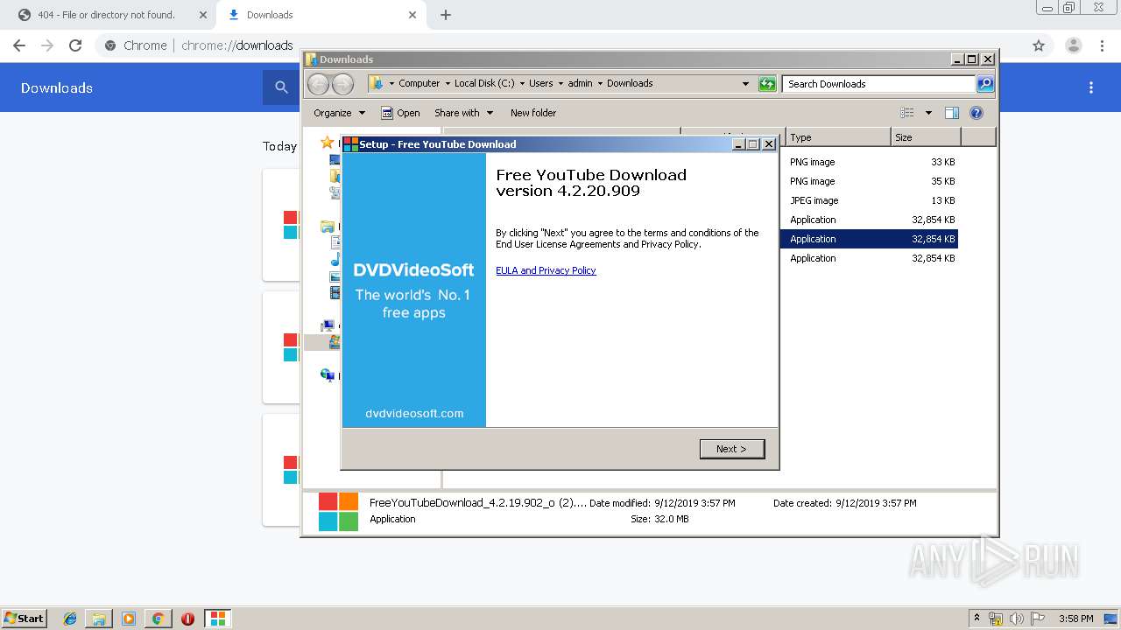Toggle the Explorer preview pane
The height and width of the screenshot is (630, 1121).
(952, 113)
